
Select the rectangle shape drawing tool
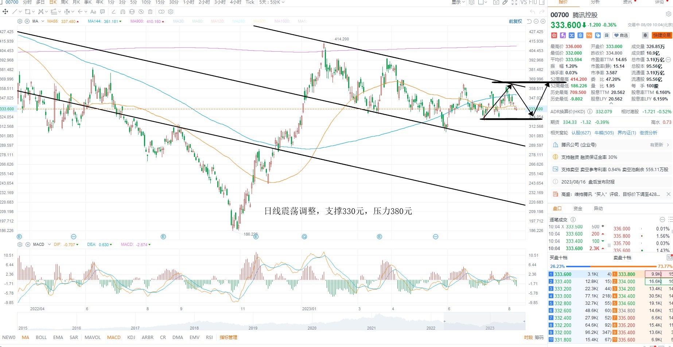[x=27, y=12]
